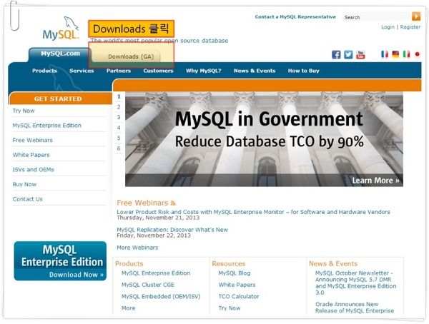Open ISVs and OEMs link

(x=33, y=170)
